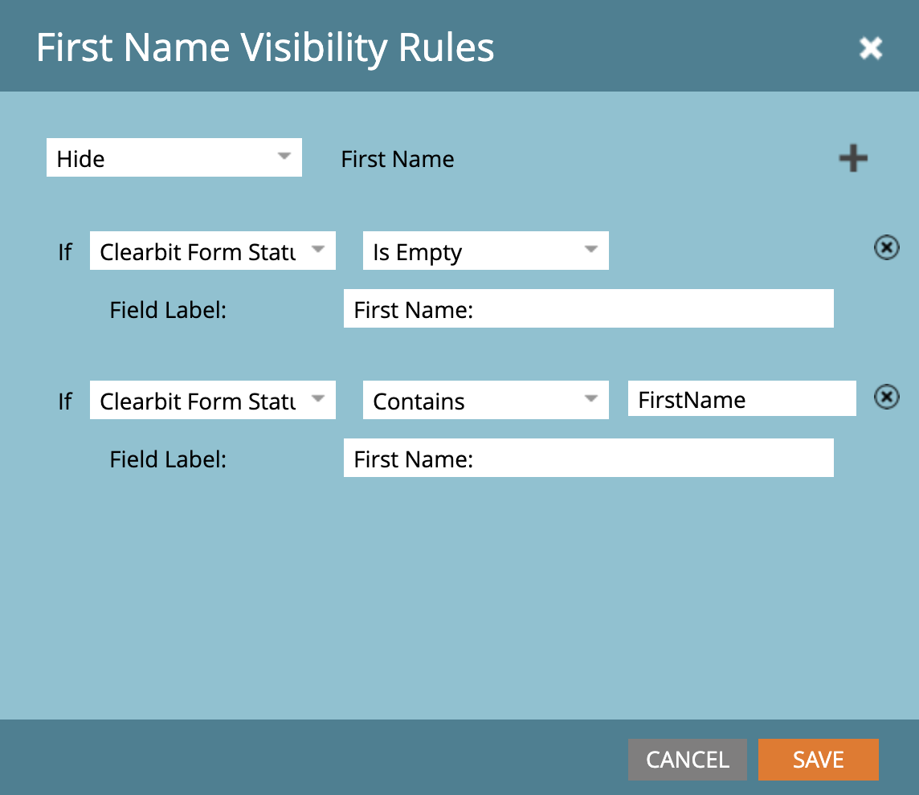The image size is (919, 795).
Task: Open the Contains operator dropdown
Action: (485, 400)
